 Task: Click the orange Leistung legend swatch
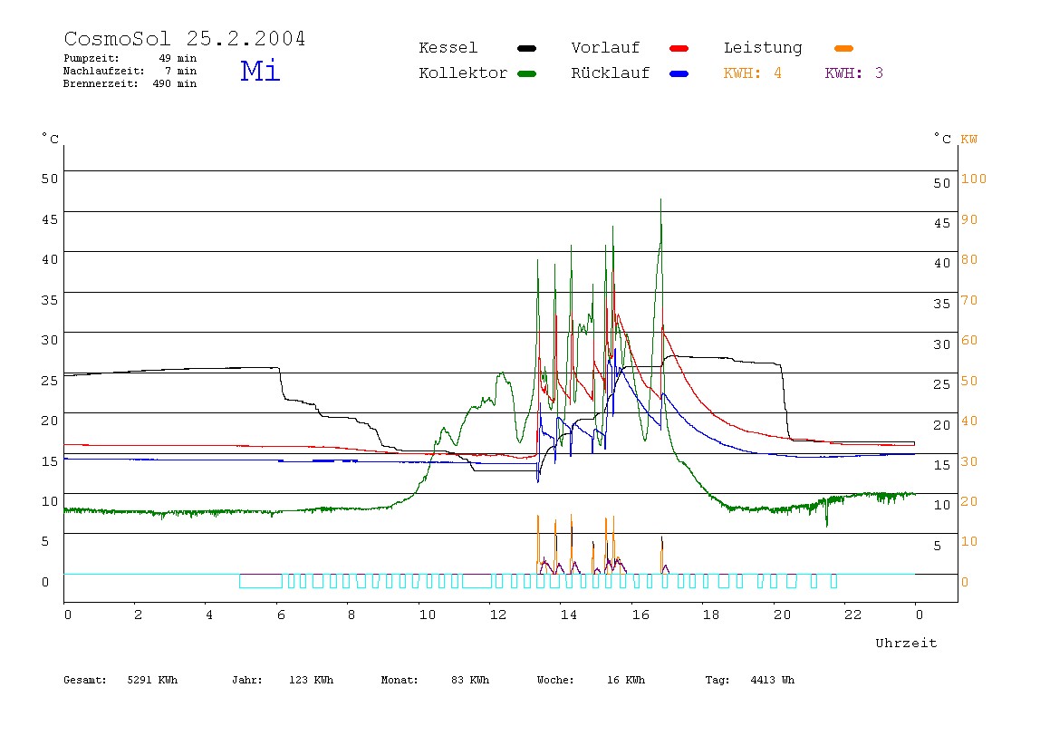tap(843, 48)
